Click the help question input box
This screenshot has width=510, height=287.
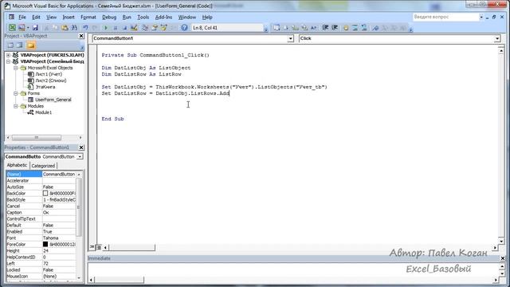445,17
